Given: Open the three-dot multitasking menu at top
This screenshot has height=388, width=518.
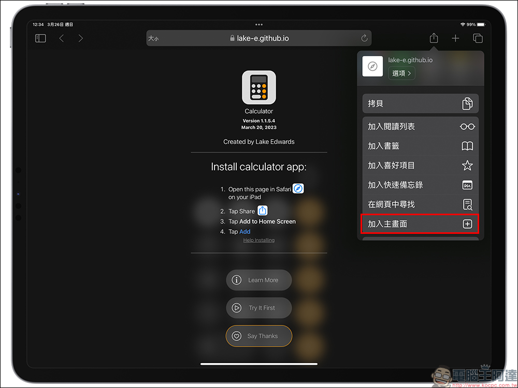Looking at the screenshot, I should (x=259, y=24).
